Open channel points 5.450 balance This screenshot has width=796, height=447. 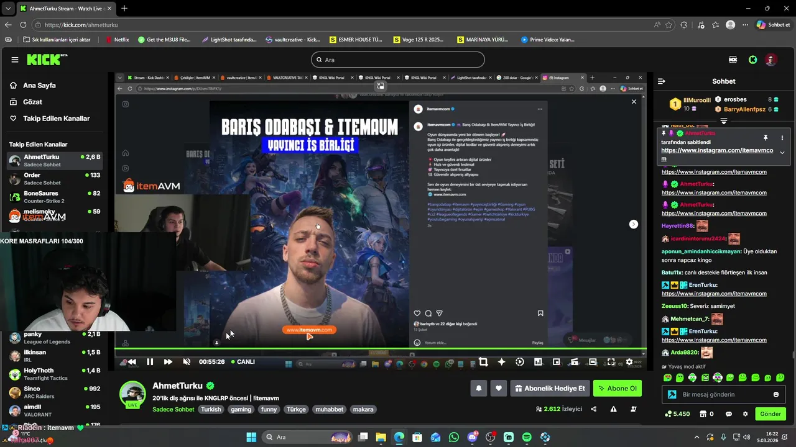coord(677,414)
